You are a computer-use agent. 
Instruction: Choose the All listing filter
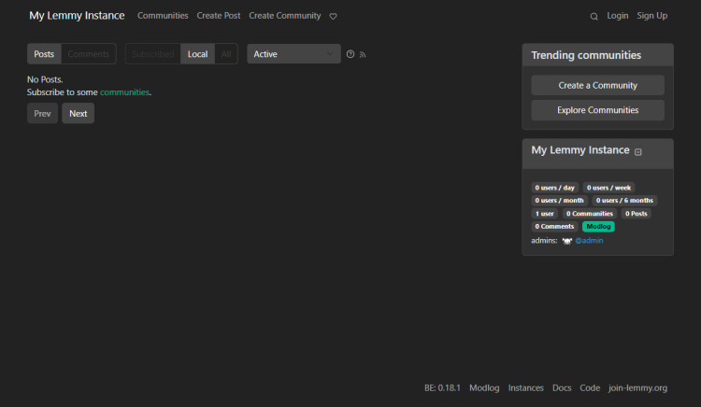coord(226,54)
